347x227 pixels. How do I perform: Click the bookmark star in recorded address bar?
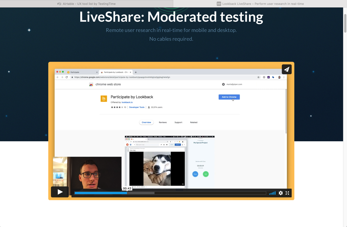[258, 77]
